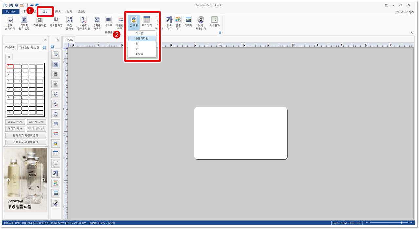The image size is (419, 229).
Task: Choose 화살표 from the shape menu
Action: pos(142,54)
